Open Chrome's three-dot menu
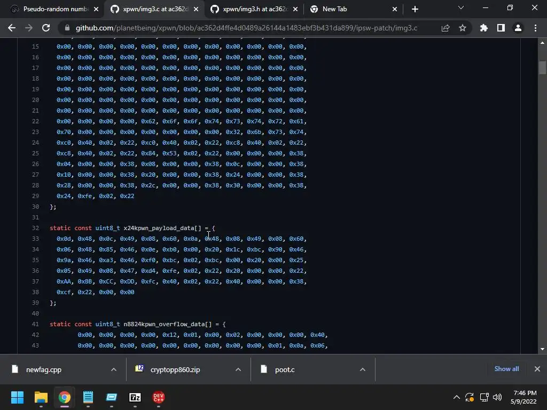The height and width of the screenshot is (410, 547). [x=535, y=28]
